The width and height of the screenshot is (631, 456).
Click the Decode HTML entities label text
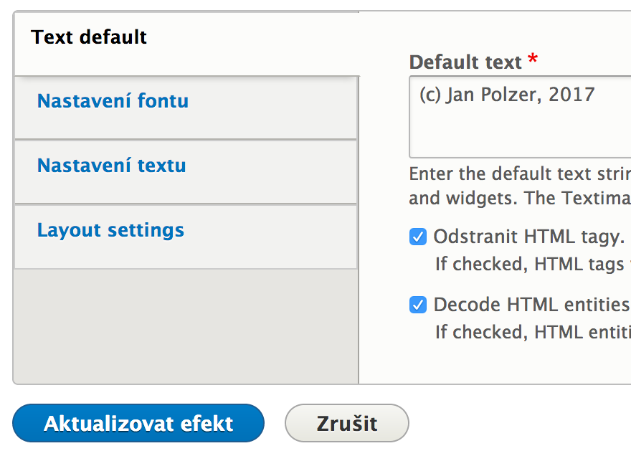532,305
